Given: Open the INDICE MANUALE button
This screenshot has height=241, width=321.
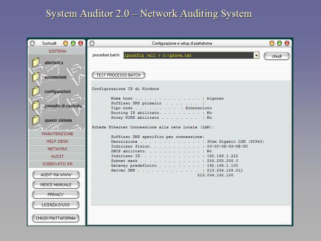Looking at the screenshot, I should pyautogui.click(x=56, y=185).
